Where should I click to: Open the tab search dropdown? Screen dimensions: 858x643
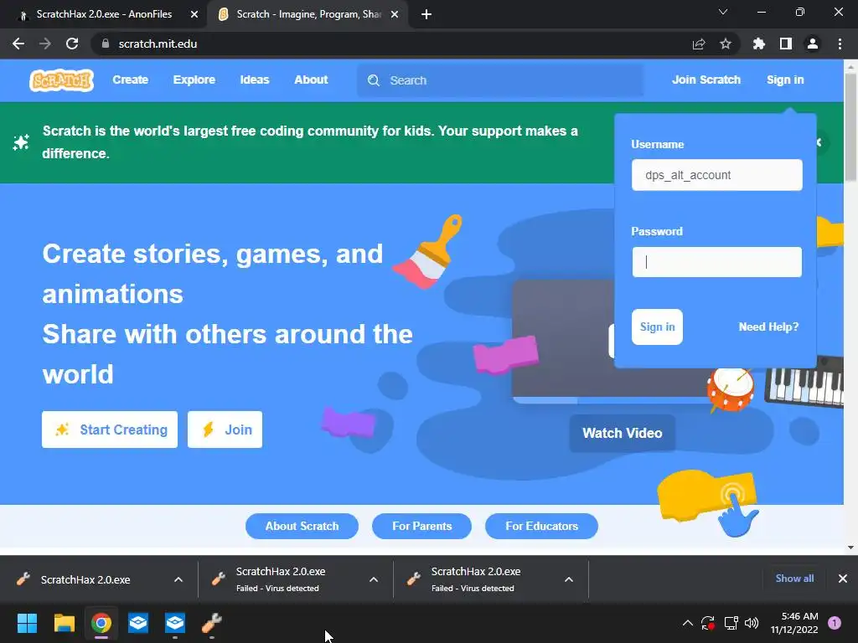tap(723, 12)
